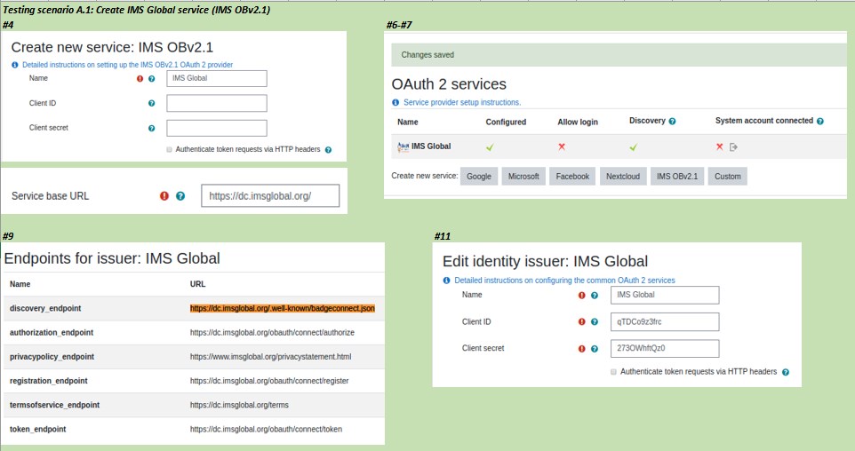Click the termsofservice_endpoint row name
855x451 pixels.
click(54, 405)
